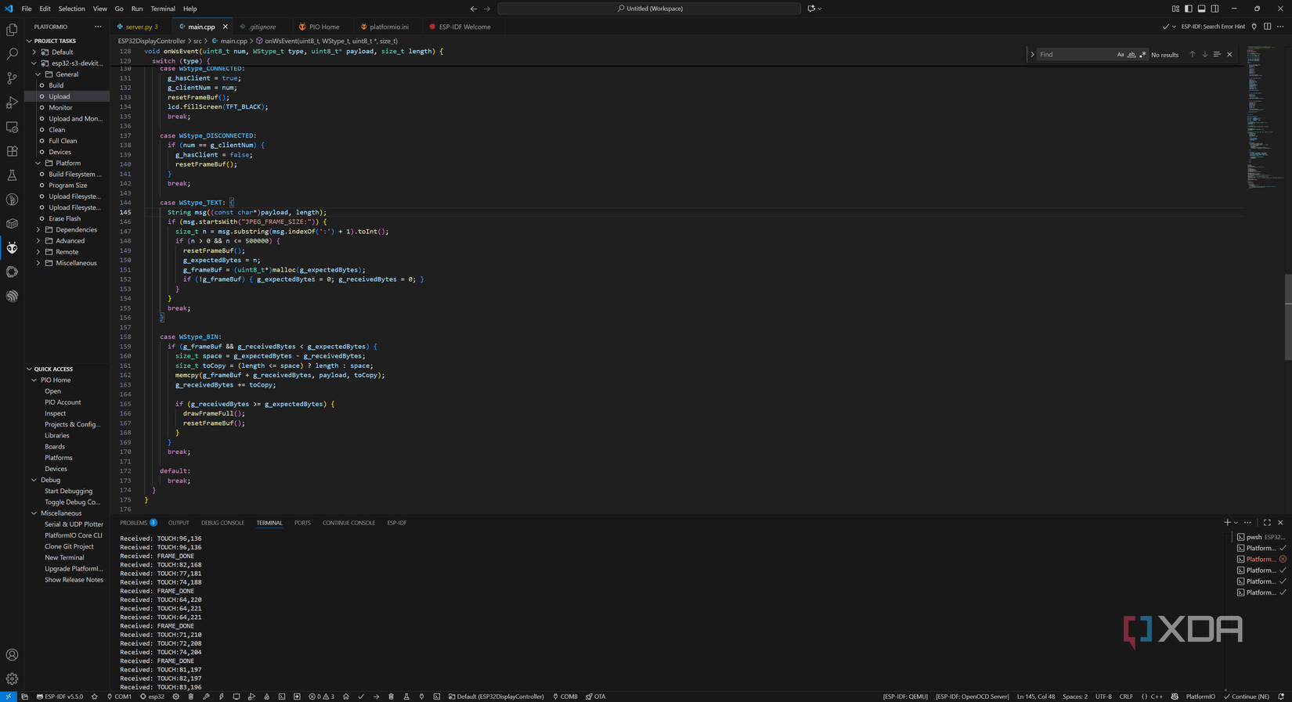Click into the Find input field
This screenshot has width=1292, height=702.
pyautogui.click(x=1074, y=55)
